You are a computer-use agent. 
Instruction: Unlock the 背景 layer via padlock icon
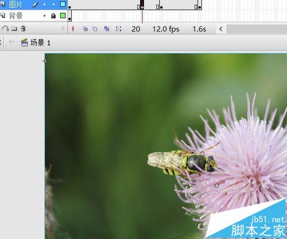tap(53, 15)
